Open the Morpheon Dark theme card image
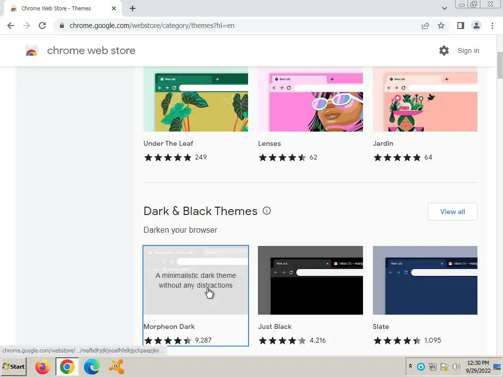The image size is (503, 377). coord(196,280)
